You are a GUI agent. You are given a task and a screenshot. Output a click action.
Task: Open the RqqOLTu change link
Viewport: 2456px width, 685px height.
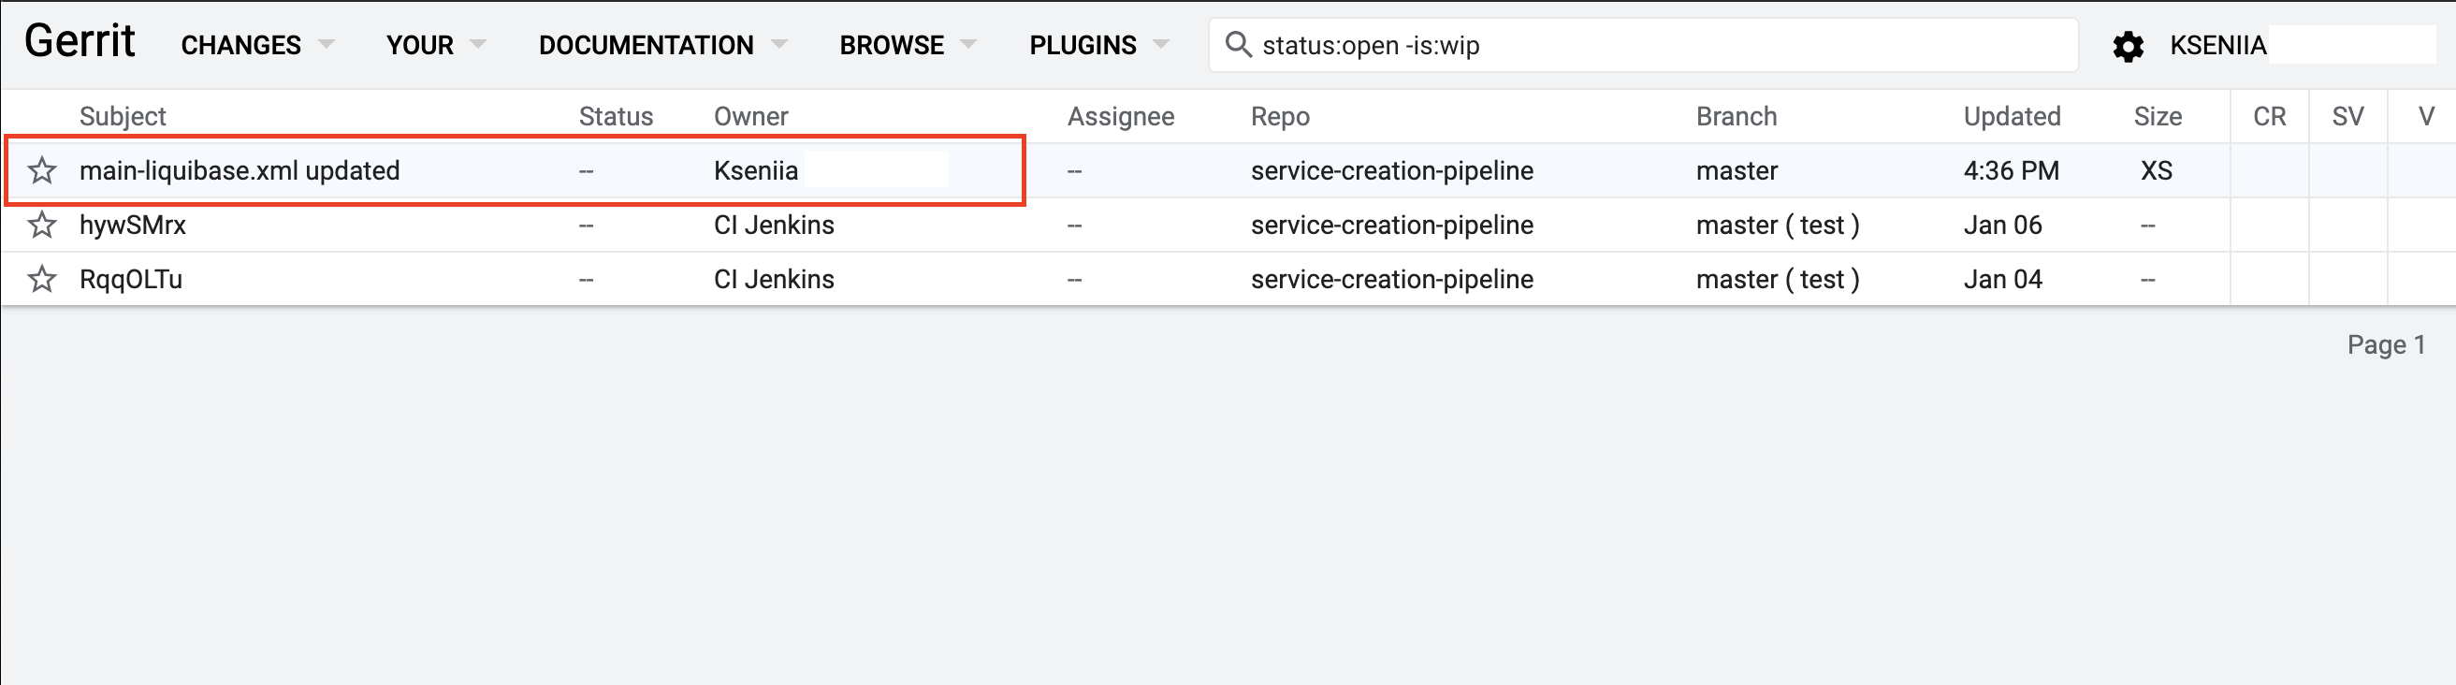[x=131, y=280]
